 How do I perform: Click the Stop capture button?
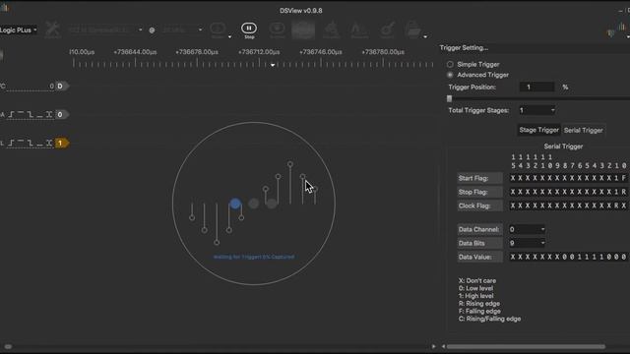pyautogui.click(x=249, y=30)
